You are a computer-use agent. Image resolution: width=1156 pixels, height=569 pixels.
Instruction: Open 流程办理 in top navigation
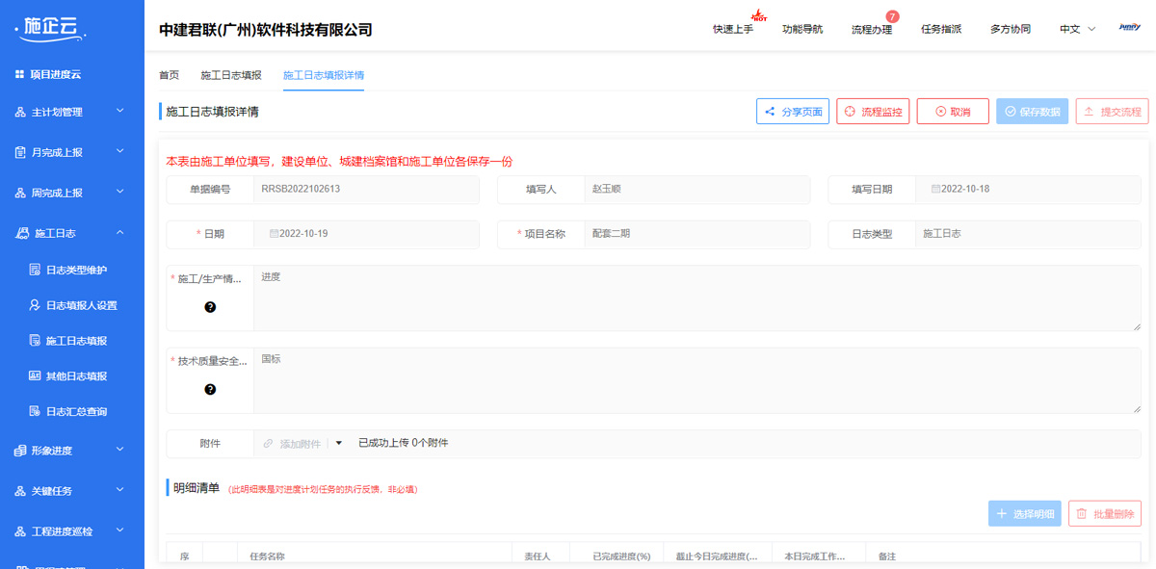point(872,29)
